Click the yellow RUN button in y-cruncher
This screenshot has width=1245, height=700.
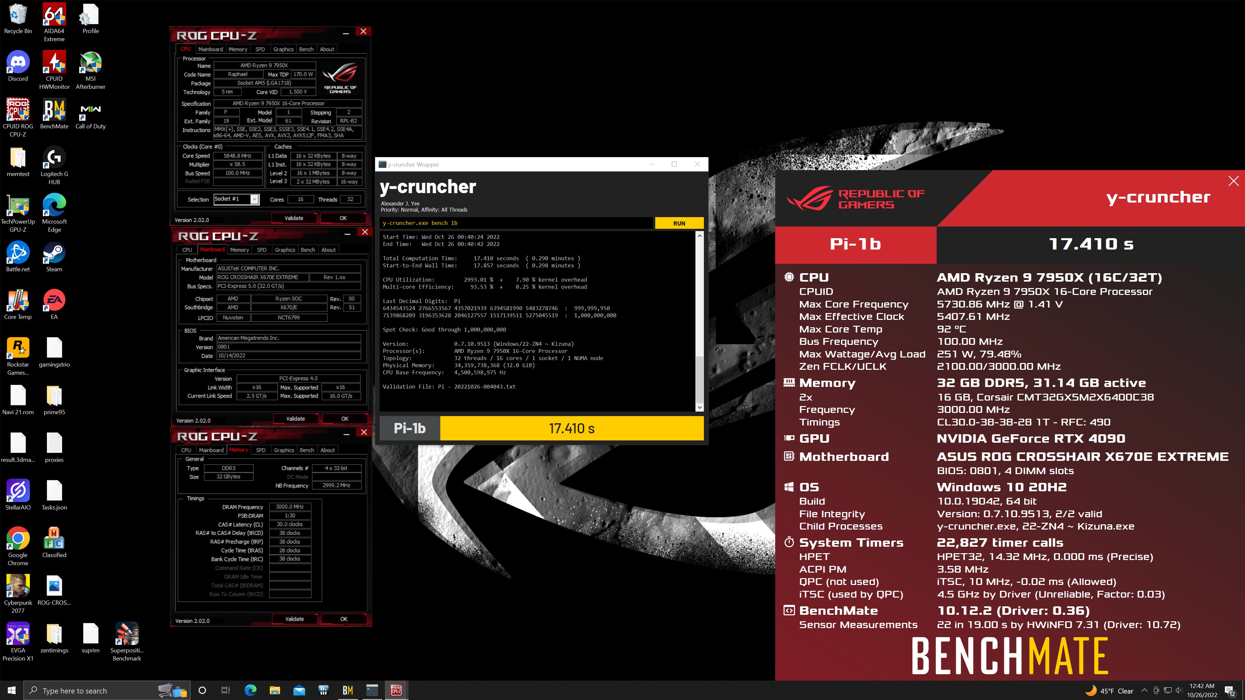tap(679, 223)
